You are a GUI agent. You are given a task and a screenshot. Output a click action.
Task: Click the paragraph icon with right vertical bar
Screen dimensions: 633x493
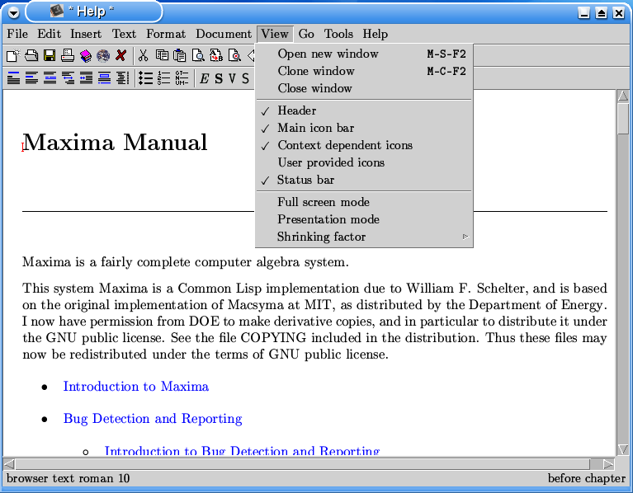(122, 77)
